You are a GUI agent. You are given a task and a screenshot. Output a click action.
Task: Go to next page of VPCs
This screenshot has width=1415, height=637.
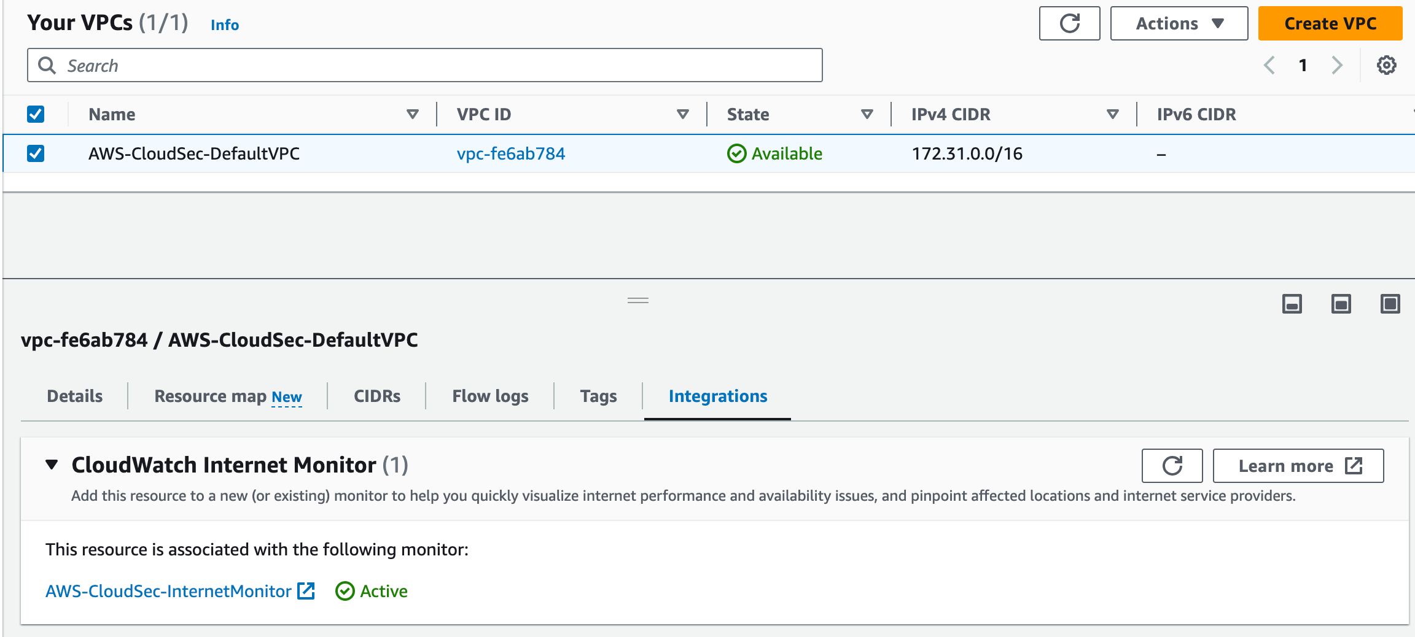click(1337, 65)
